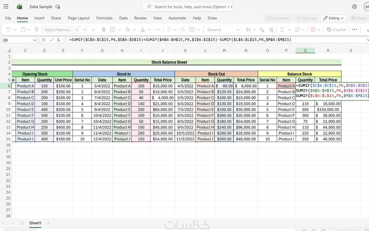Open the settings gear icon
Image resolution: width=369 pixels, height=231 pixels.
(x=355, y=6)
